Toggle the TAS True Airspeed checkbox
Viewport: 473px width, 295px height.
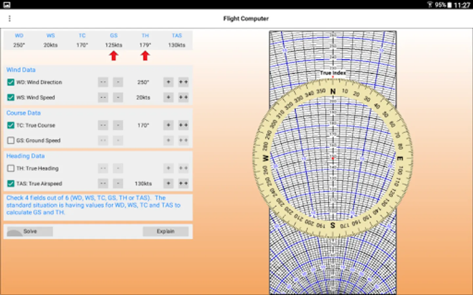click(x=11, y=184)
